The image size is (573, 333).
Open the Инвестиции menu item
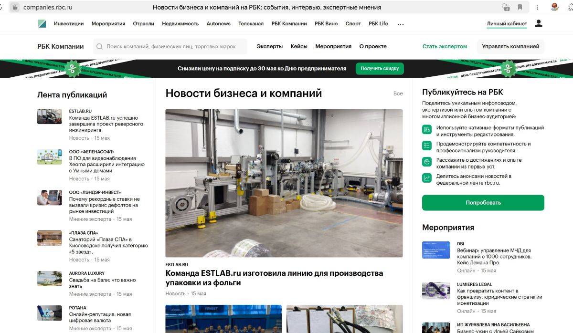tap(69, 24)
